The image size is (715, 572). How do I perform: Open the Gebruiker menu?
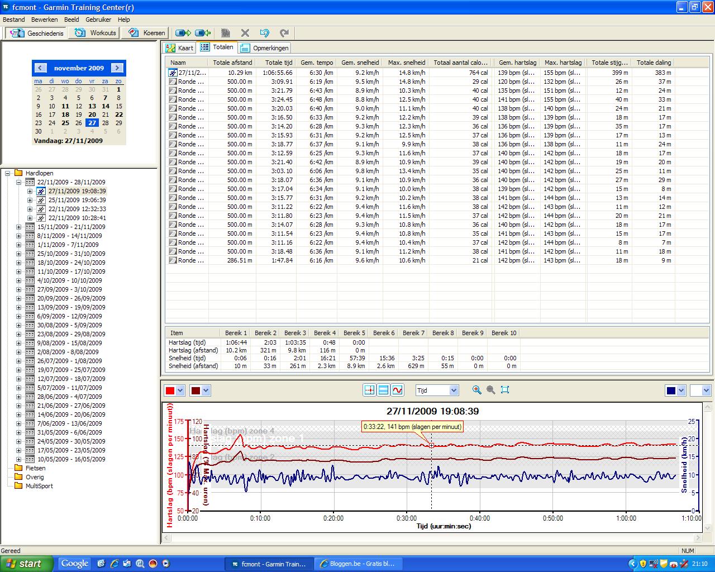click(x=98, y=20)
